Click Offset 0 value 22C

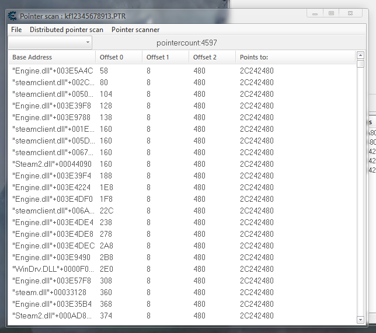pos(106,211)
